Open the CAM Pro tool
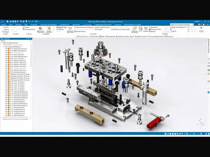Image resolution: width=210 pixels, height=157 pixels. point(173,31)
